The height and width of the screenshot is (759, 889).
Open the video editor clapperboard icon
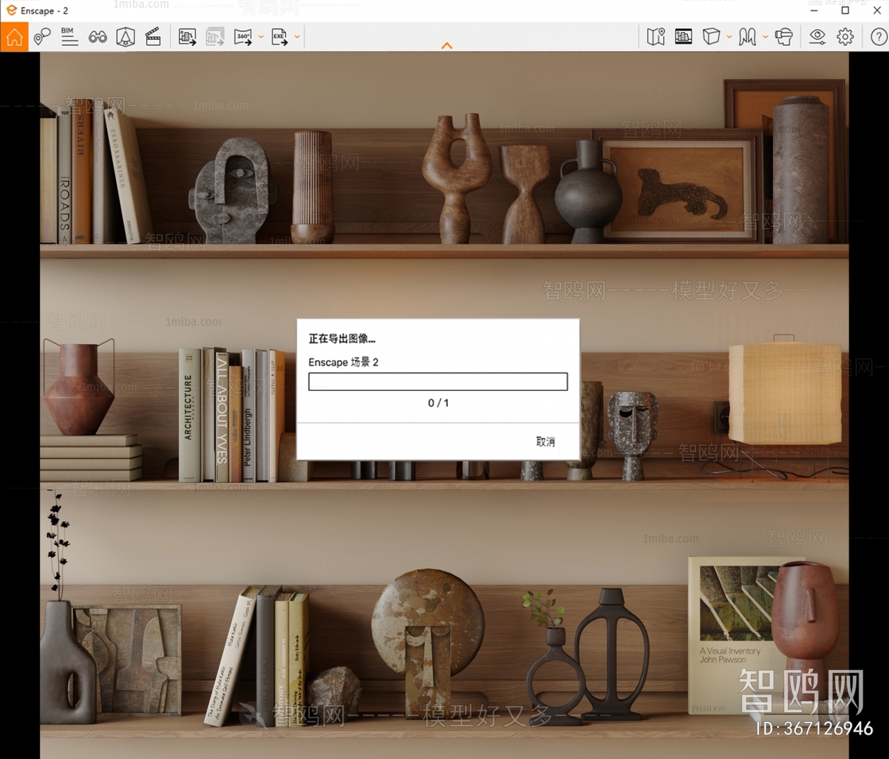(x=153, y=37)
